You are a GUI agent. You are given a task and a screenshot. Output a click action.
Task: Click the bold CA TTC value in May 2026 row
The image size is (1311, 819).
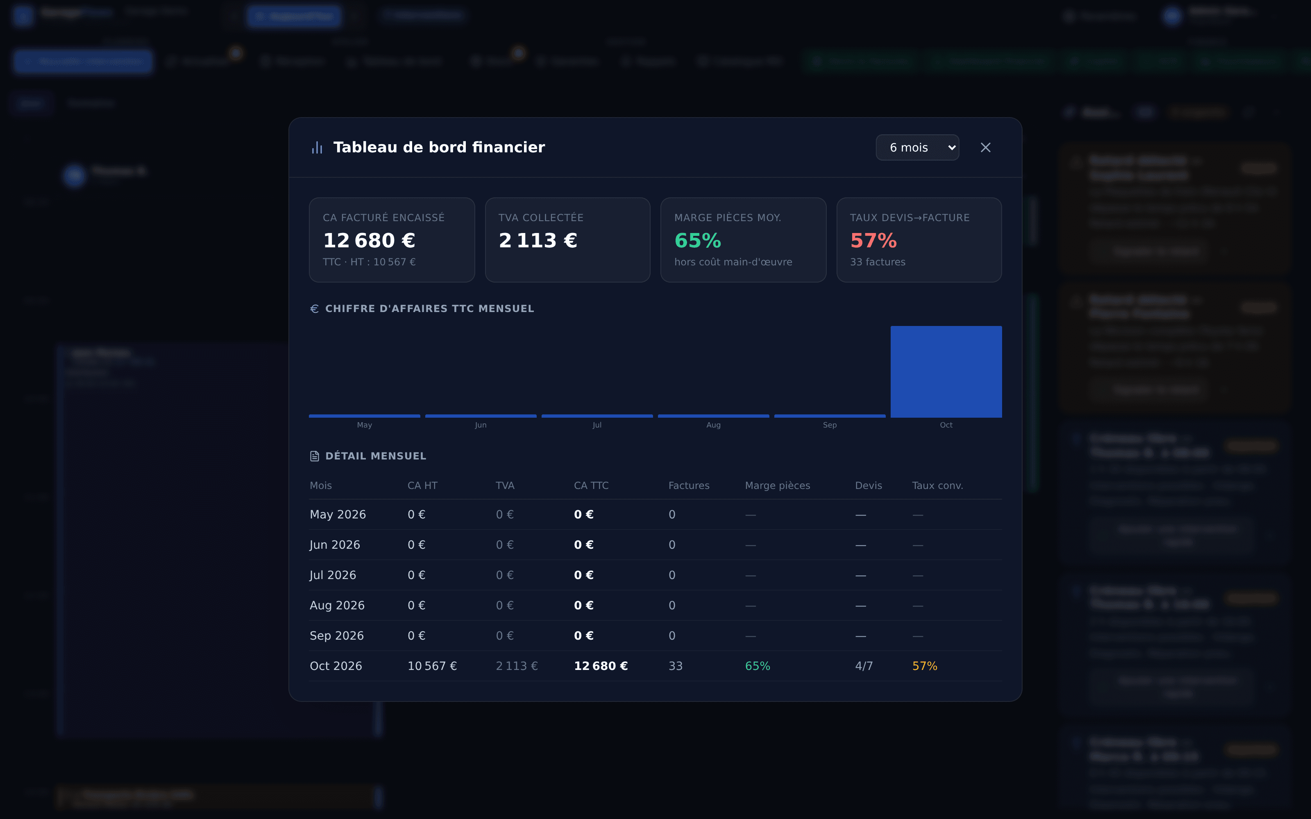(584, 515)
